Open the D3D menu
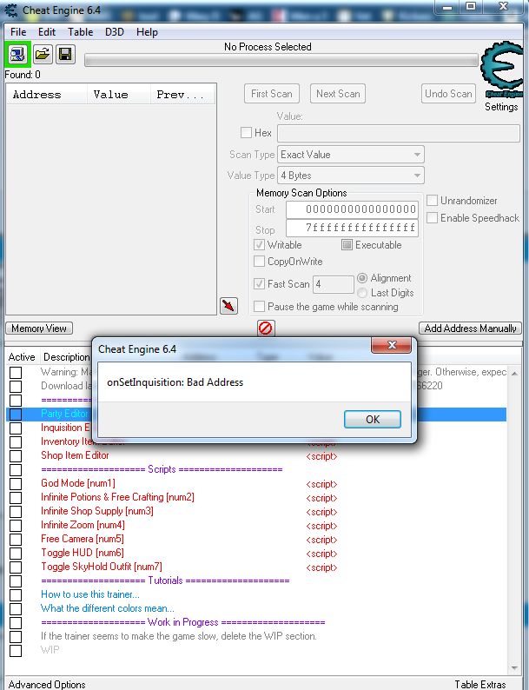 [115, 32]
